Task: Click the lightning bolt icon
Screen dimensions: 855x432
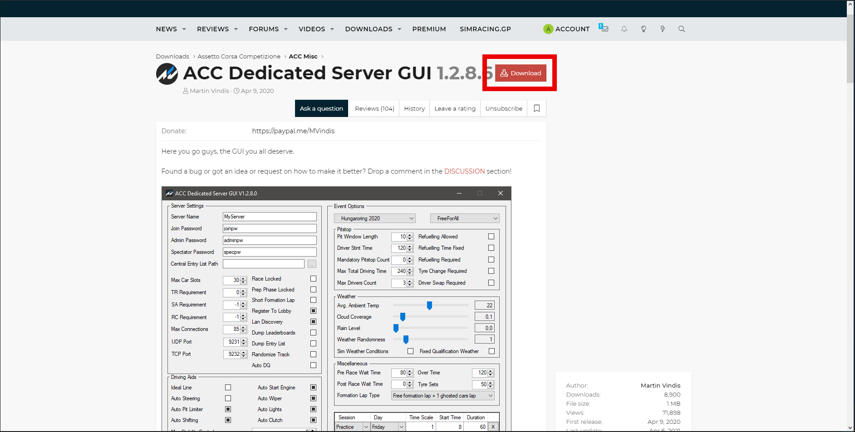Action: [x=663, y=29]
